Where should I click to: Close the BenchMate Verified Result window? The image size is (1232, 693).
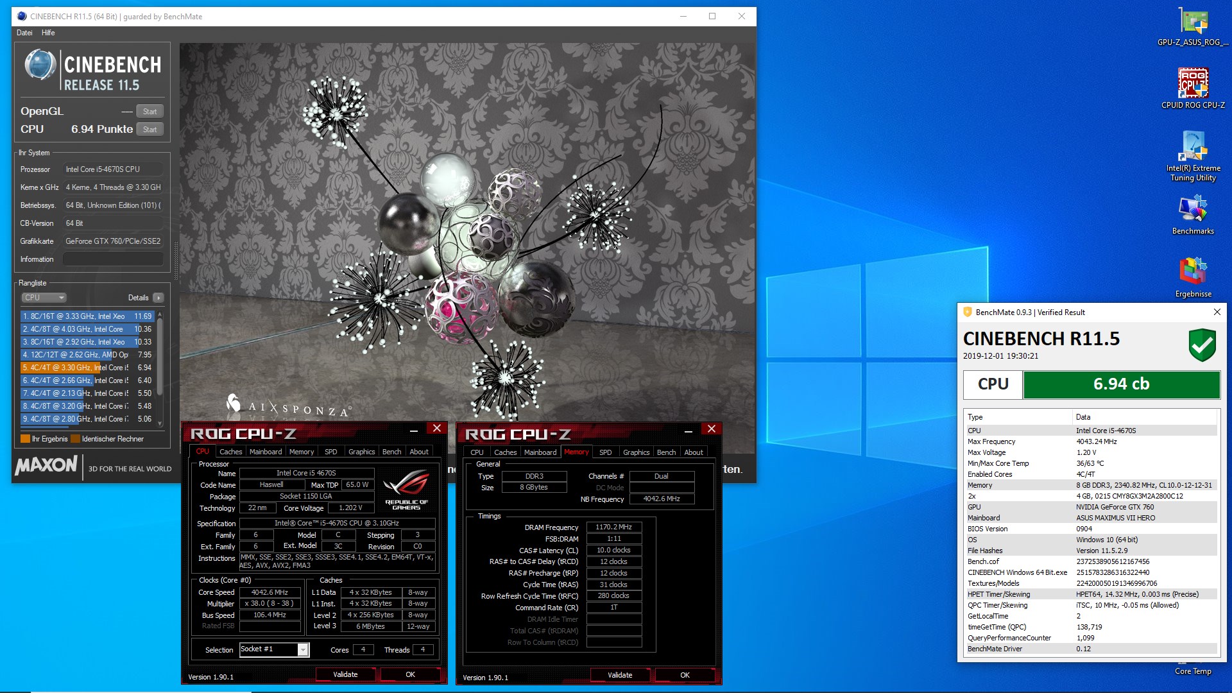[1217, 312]
